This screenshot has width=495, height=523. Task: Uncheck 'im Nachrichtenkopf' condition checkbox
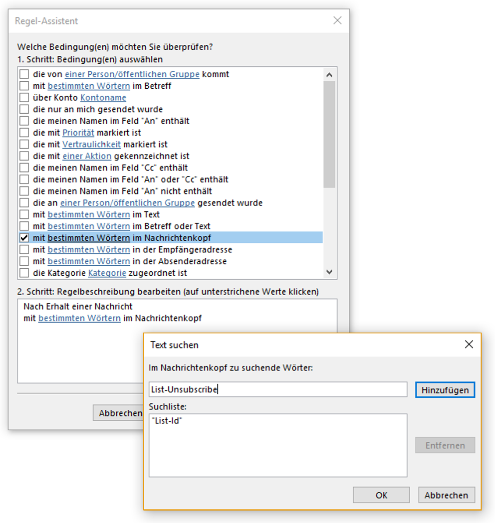[24, 238]
